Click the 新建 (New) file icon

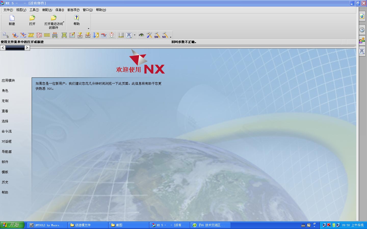[12, 20]
